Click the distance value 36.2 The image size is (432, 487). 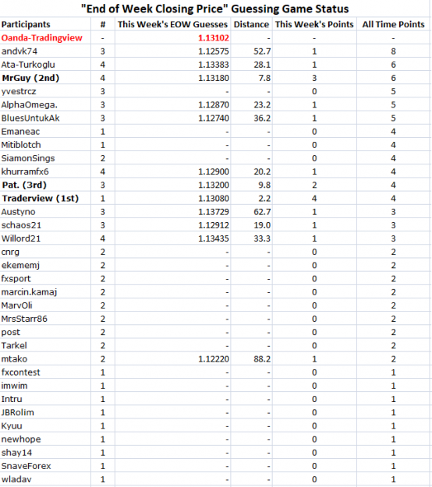pyautogui.click(x=262, y=118)
